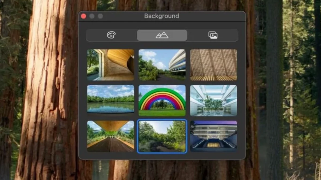Choose the curved wooden wall background

[x=111, y=65]
